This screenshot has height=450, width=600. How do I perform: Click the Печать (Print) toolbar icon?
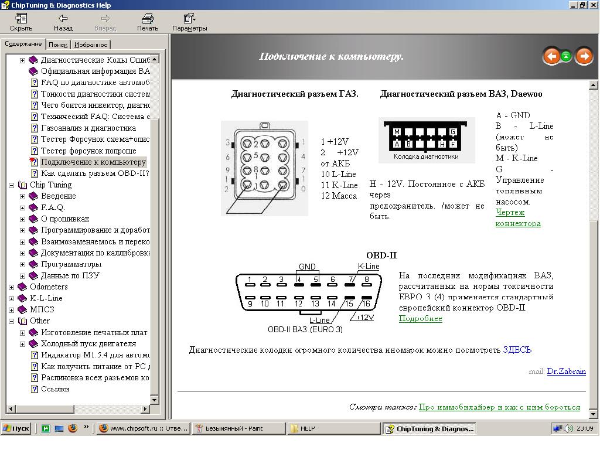[x=148, y=19]
